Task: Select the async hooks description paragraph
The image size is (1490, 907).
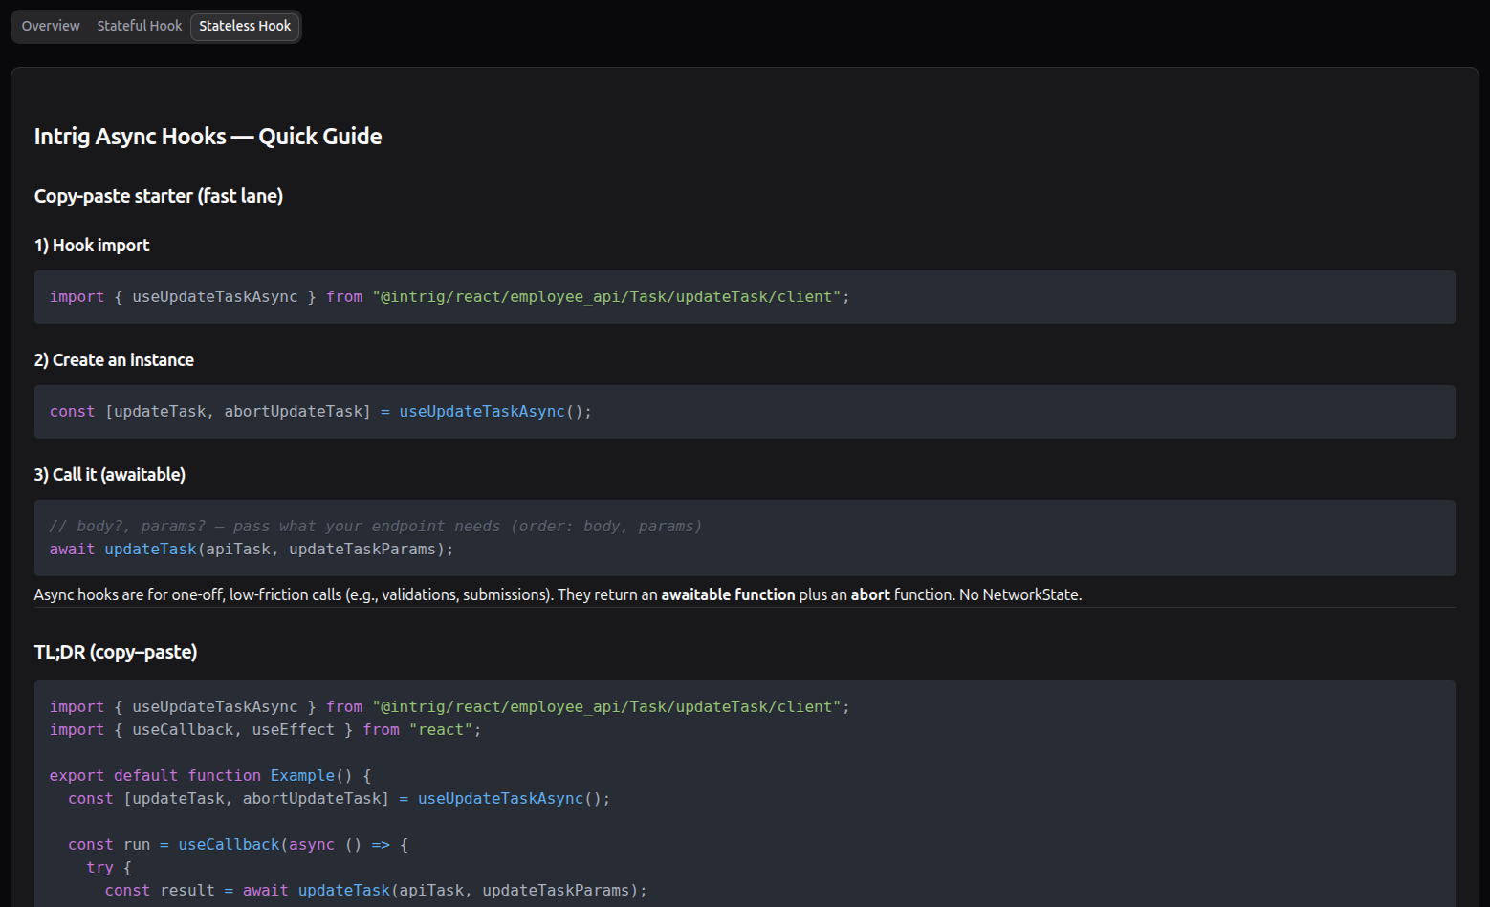Action: coord(558,594)
